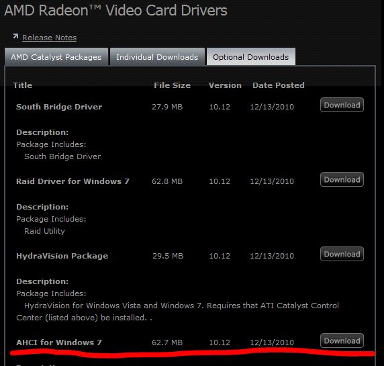Download the South Bridge Driver

coord(342,105)
